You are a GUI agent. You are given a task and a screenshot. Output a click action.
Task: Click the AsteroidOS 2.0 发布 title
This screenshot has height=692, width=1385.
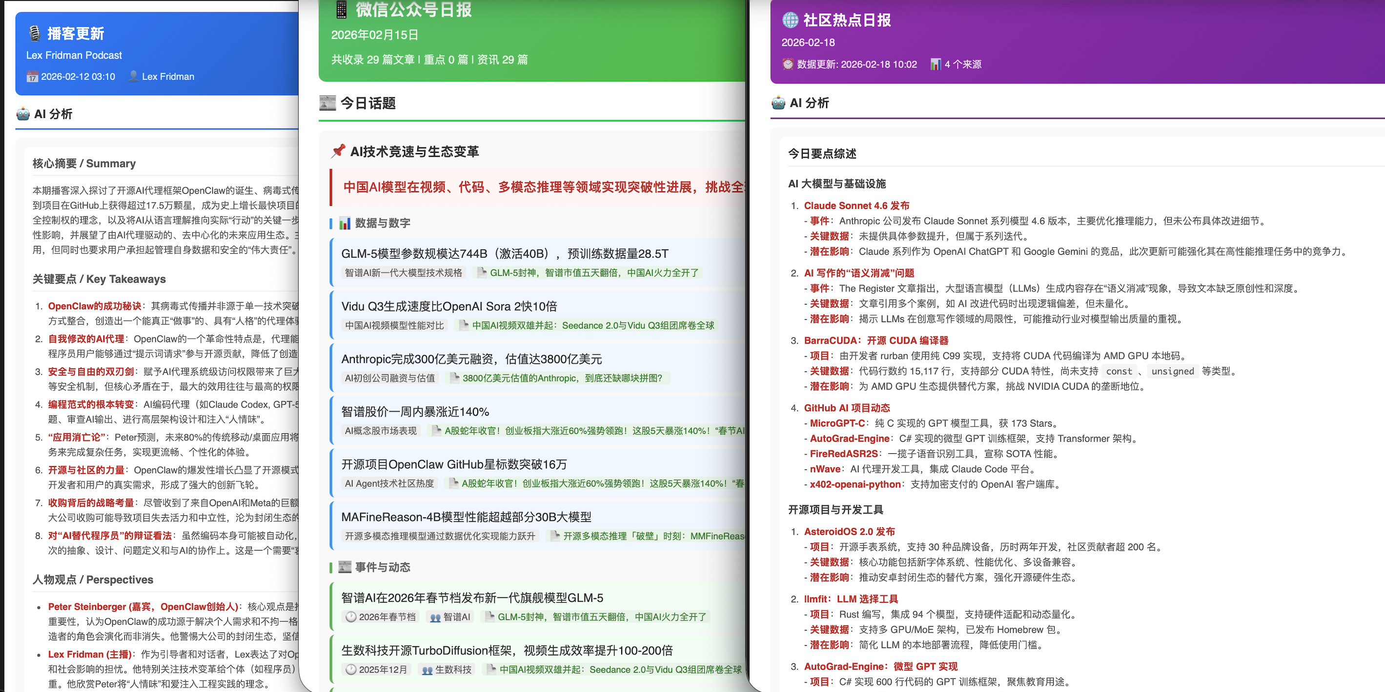coord(849,531)
